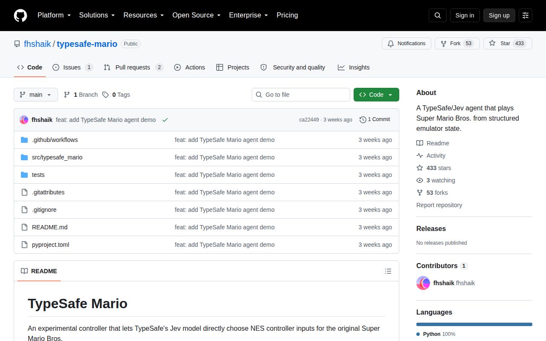Open the Solutions dropdown menu
546x341 pixels.
97,15
